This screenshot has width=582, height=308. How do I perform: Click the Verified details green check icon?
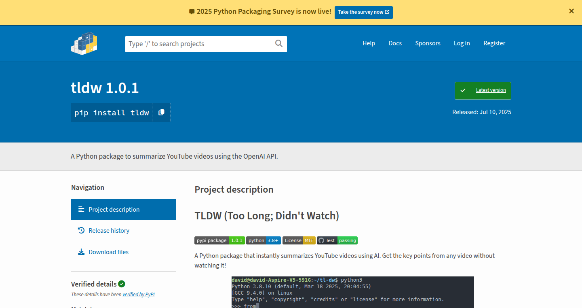(122, 284)
